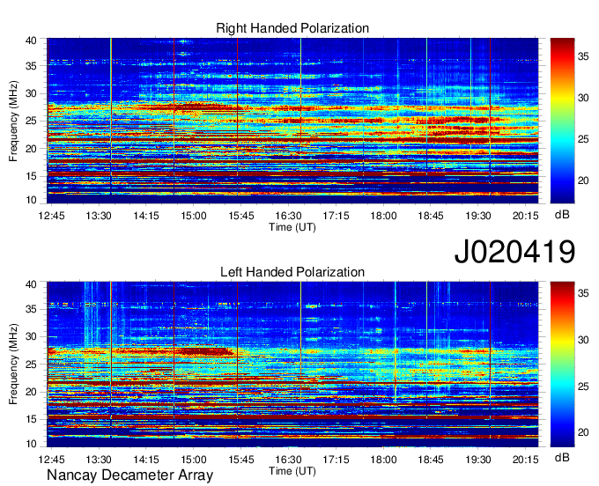Viewport: 599px width, 486px height.
Task: Click the 'Left Handed Polarization' plot title
Action: click(292, 272)
